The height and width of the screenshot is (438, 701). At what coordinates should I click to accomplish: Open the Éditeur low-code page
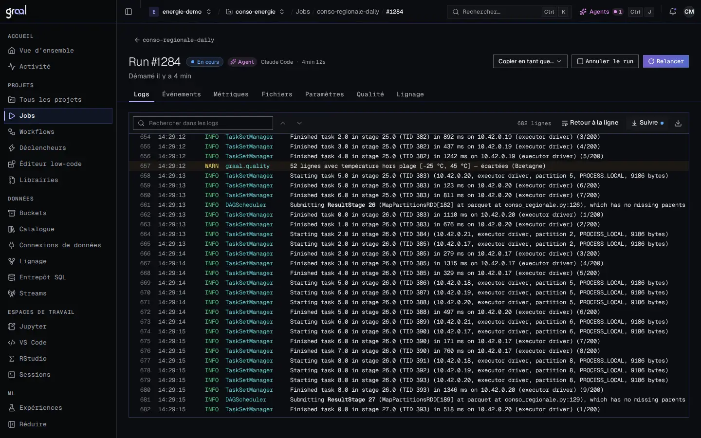click(x=58, y=164)
